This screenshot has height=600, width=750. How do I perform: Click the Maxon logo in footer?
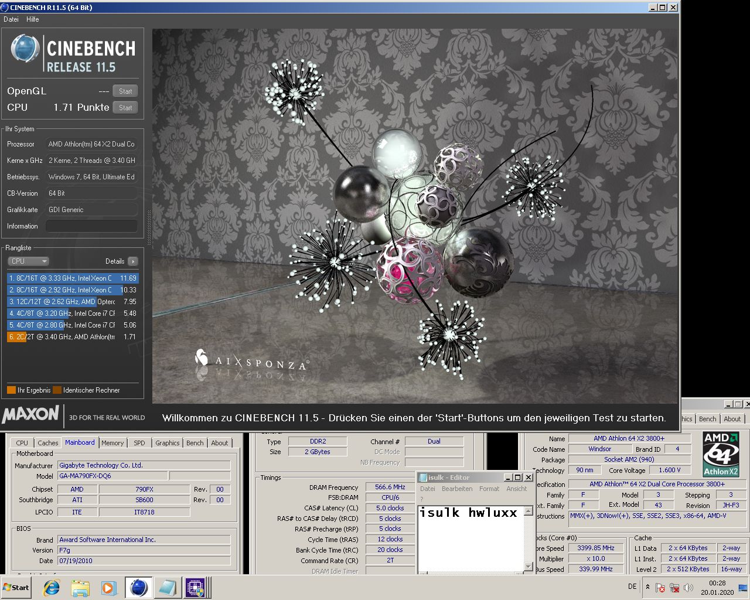(30, 415)
